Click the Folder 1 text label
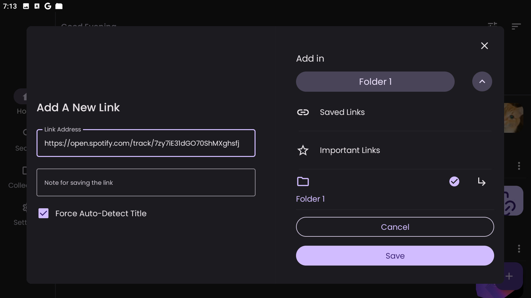The width and height of the screenshot is (531, 298). click(310, 199)
